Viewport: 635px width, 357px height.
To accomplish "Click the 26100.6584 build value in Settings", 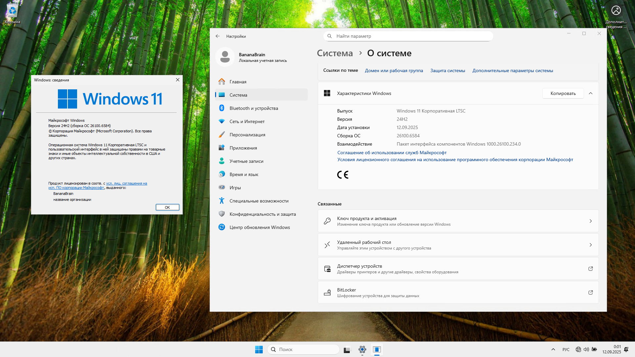I will point(408,136).
